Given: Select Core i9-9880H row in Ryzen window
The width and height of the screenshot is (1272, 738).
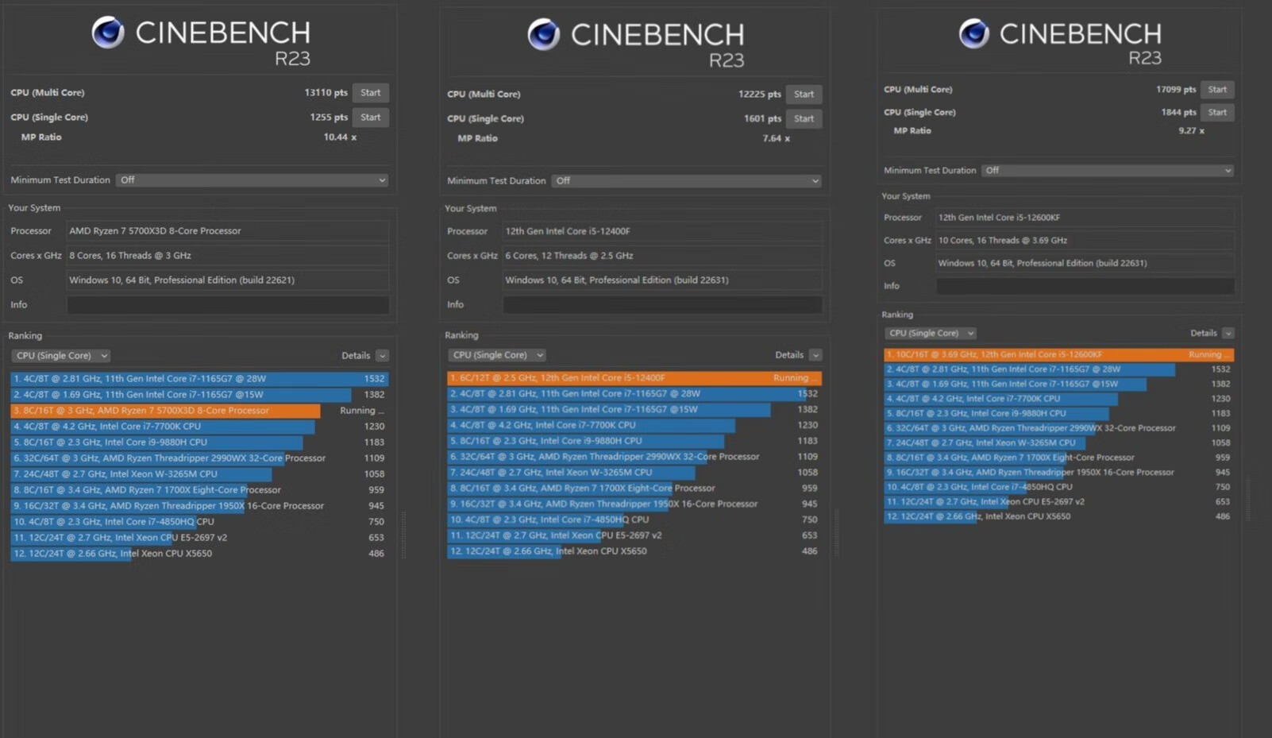Looking at the screenshot, I should coord(198,442).
